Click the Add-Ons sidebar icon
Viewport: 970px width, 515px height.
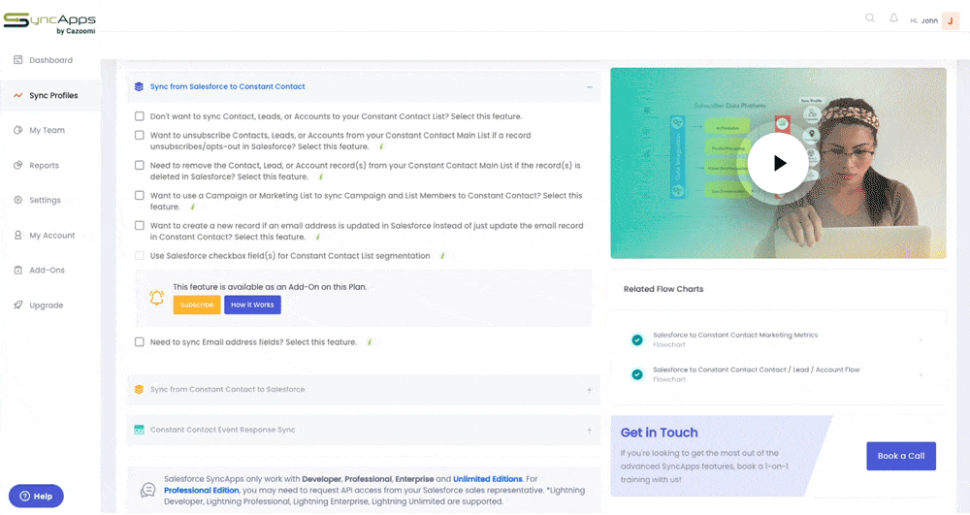(17, 270)
